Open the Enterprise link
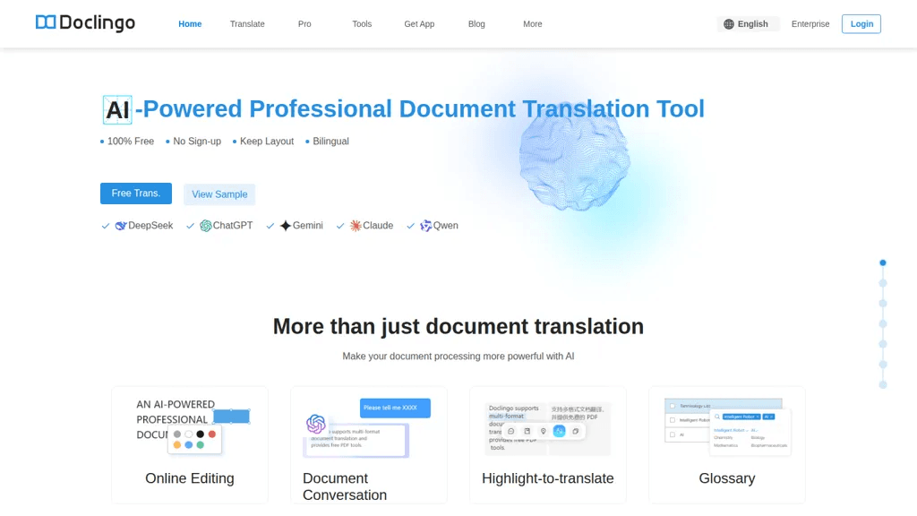The height and width of the screenshot is (516, 917). pyautogui.click(x=810, y=24)
